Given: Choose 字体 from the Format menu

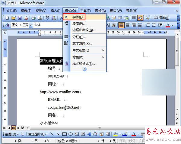Looking at the screenshot, I should point(84,17).
